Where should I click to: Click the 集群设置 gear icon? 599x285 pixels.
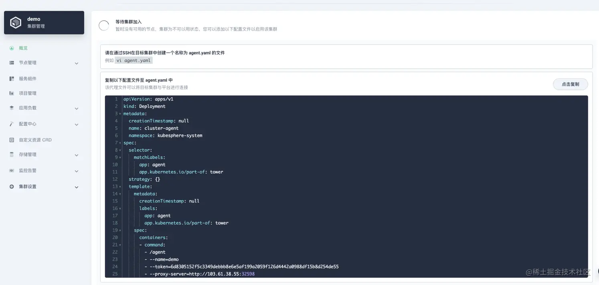[x=12, y=187]
